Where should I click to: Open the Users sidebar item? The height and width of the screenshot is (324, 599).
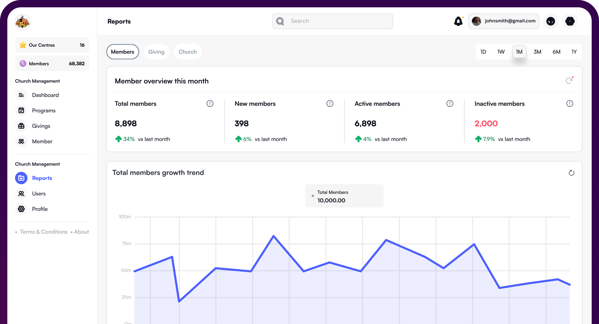click(x=39, y=194)
